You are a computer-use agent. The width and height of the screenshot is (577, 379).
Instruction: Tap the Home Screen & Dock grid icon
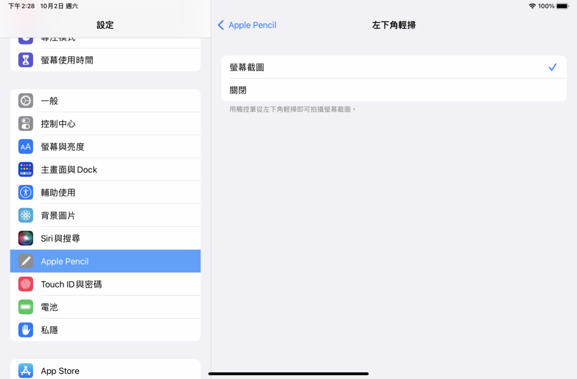(26, 169)
